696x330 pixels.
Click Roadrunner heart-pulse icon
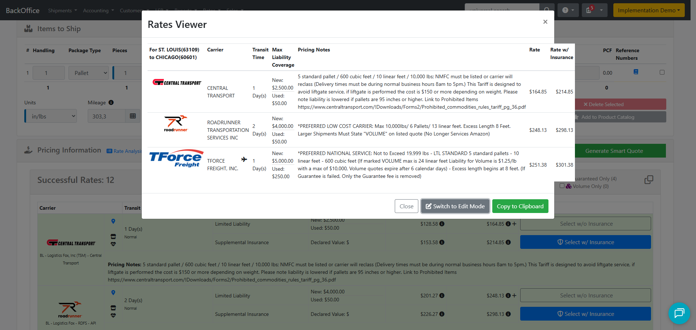[113, 315]
